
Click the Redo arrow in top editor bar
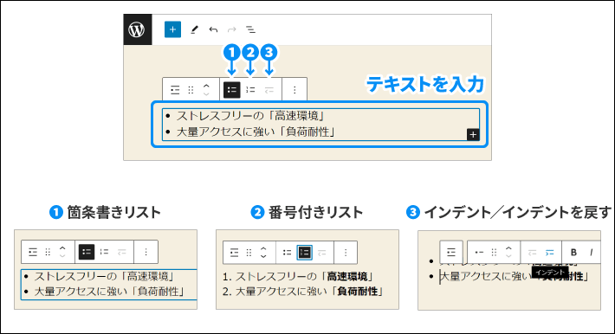(x=232, y=29)
